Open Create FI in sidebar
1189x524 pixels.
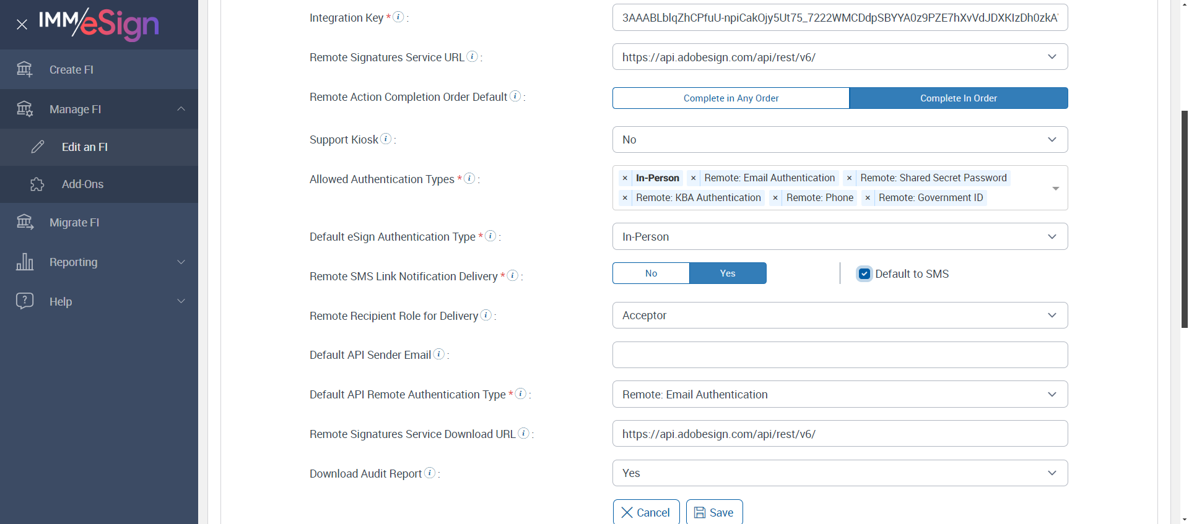pos(99,69)
